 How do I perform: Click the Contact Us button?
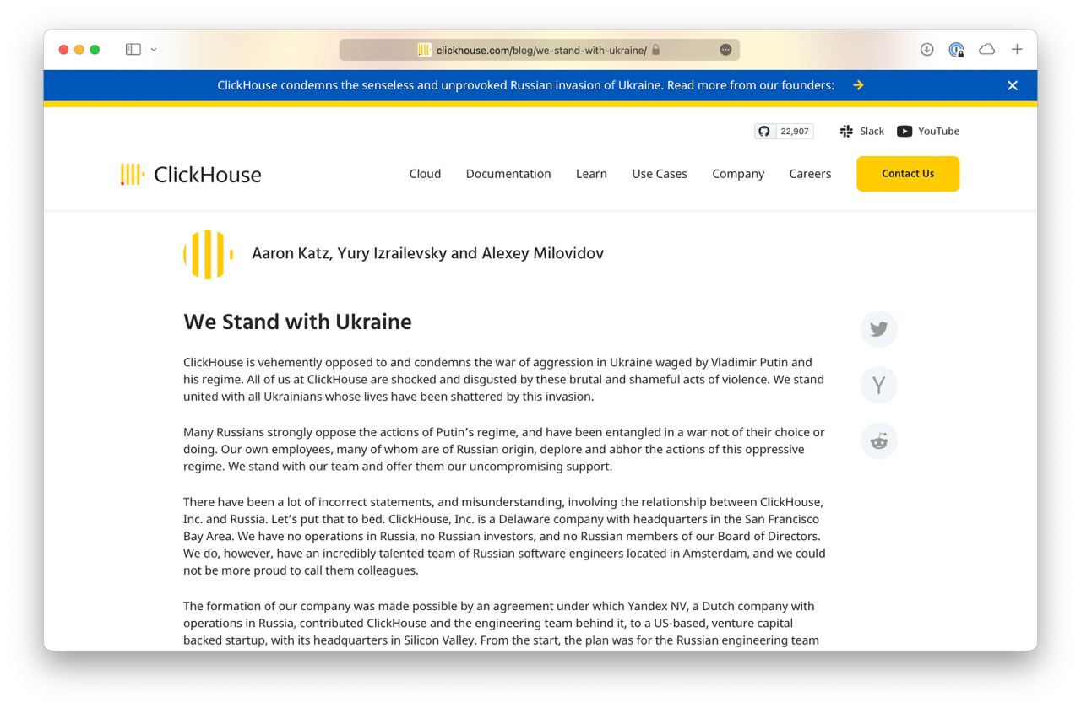point(908,174)
